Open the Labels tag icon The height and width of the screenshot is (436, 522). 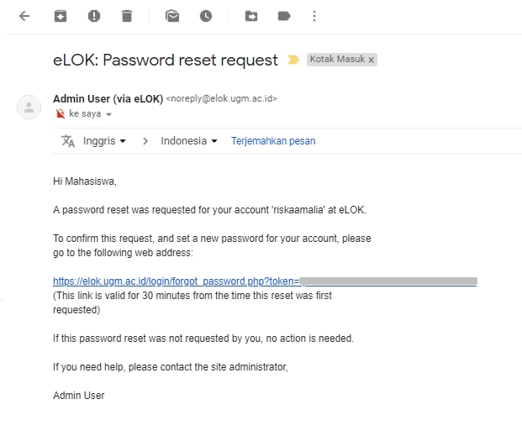click(x=284, y=16)
